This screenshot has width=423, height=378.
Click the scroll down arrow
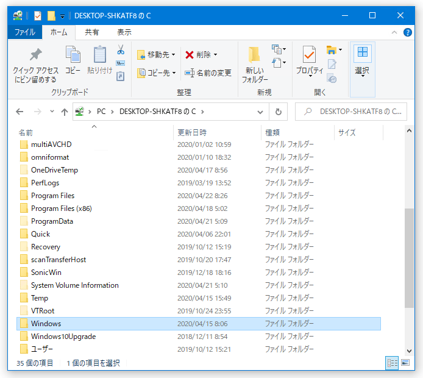(409, 351)
